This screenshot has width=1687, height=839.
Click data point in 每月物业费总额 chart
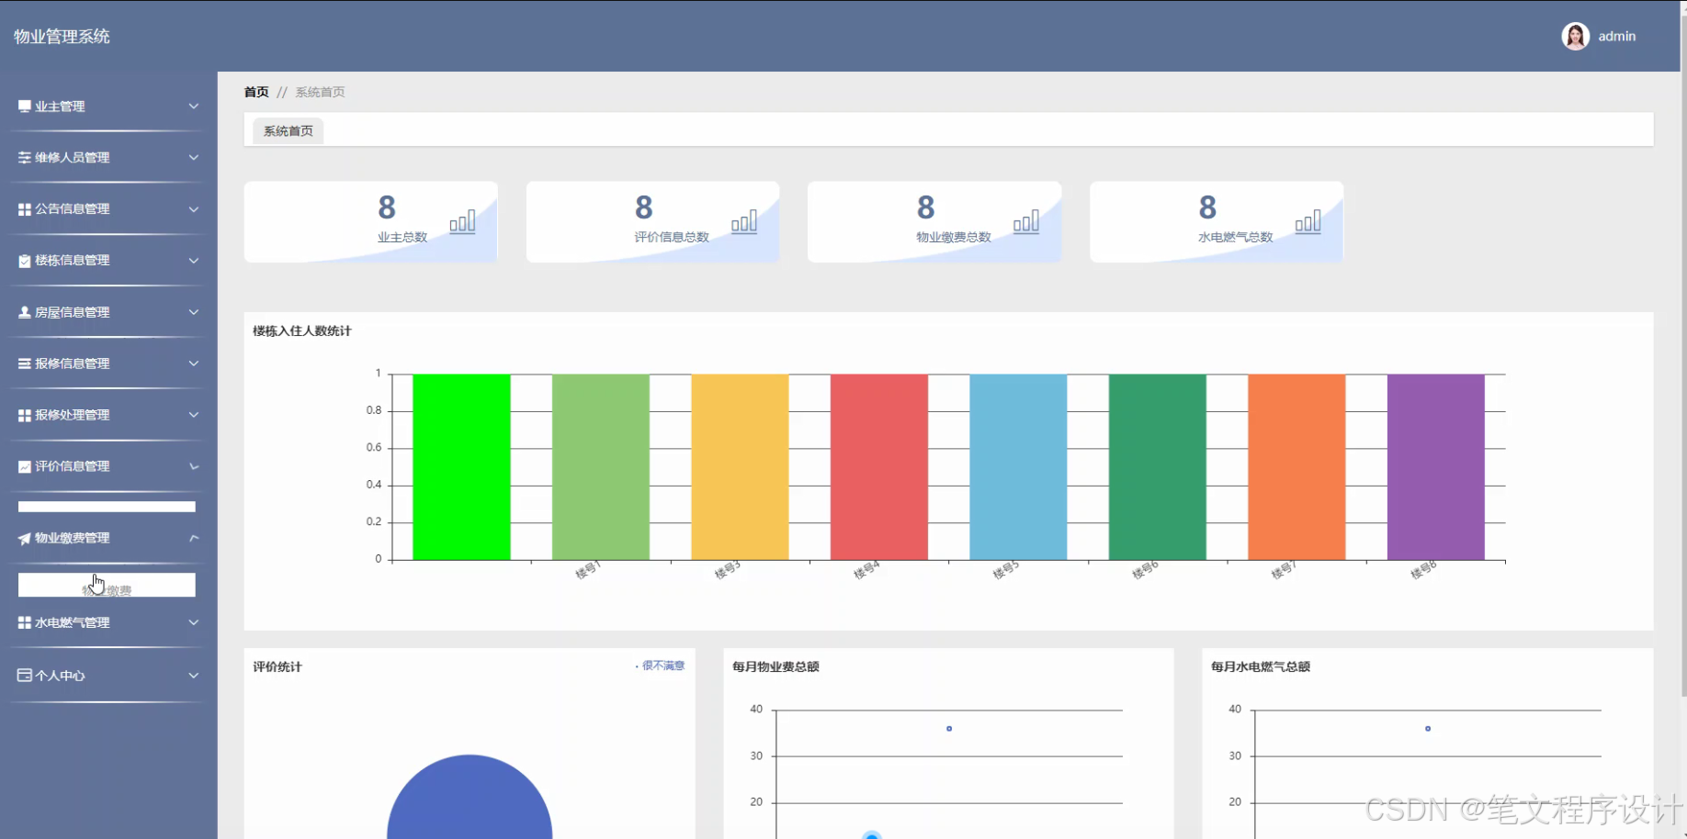tap(949, 729)
